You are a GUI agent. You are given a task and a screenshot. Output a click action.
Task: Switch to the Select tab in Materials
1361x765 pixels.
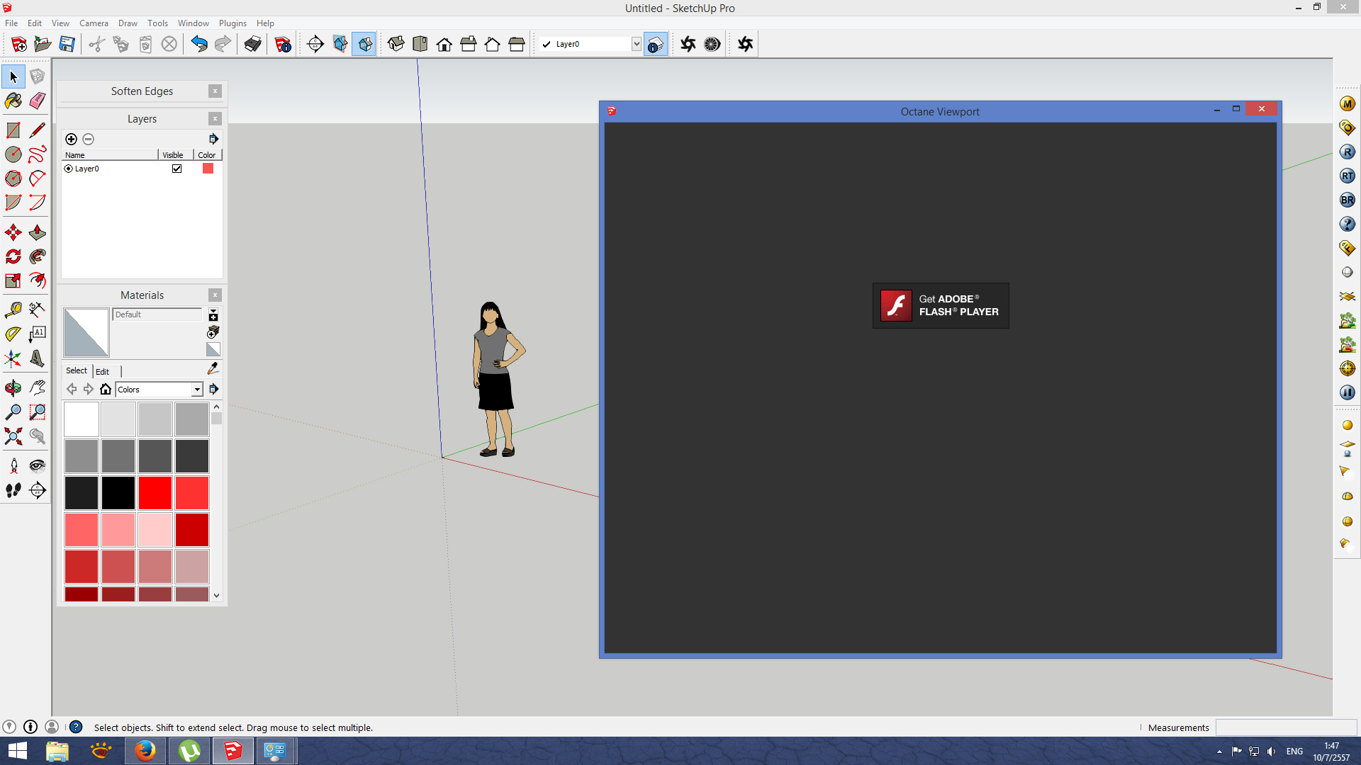77,370
